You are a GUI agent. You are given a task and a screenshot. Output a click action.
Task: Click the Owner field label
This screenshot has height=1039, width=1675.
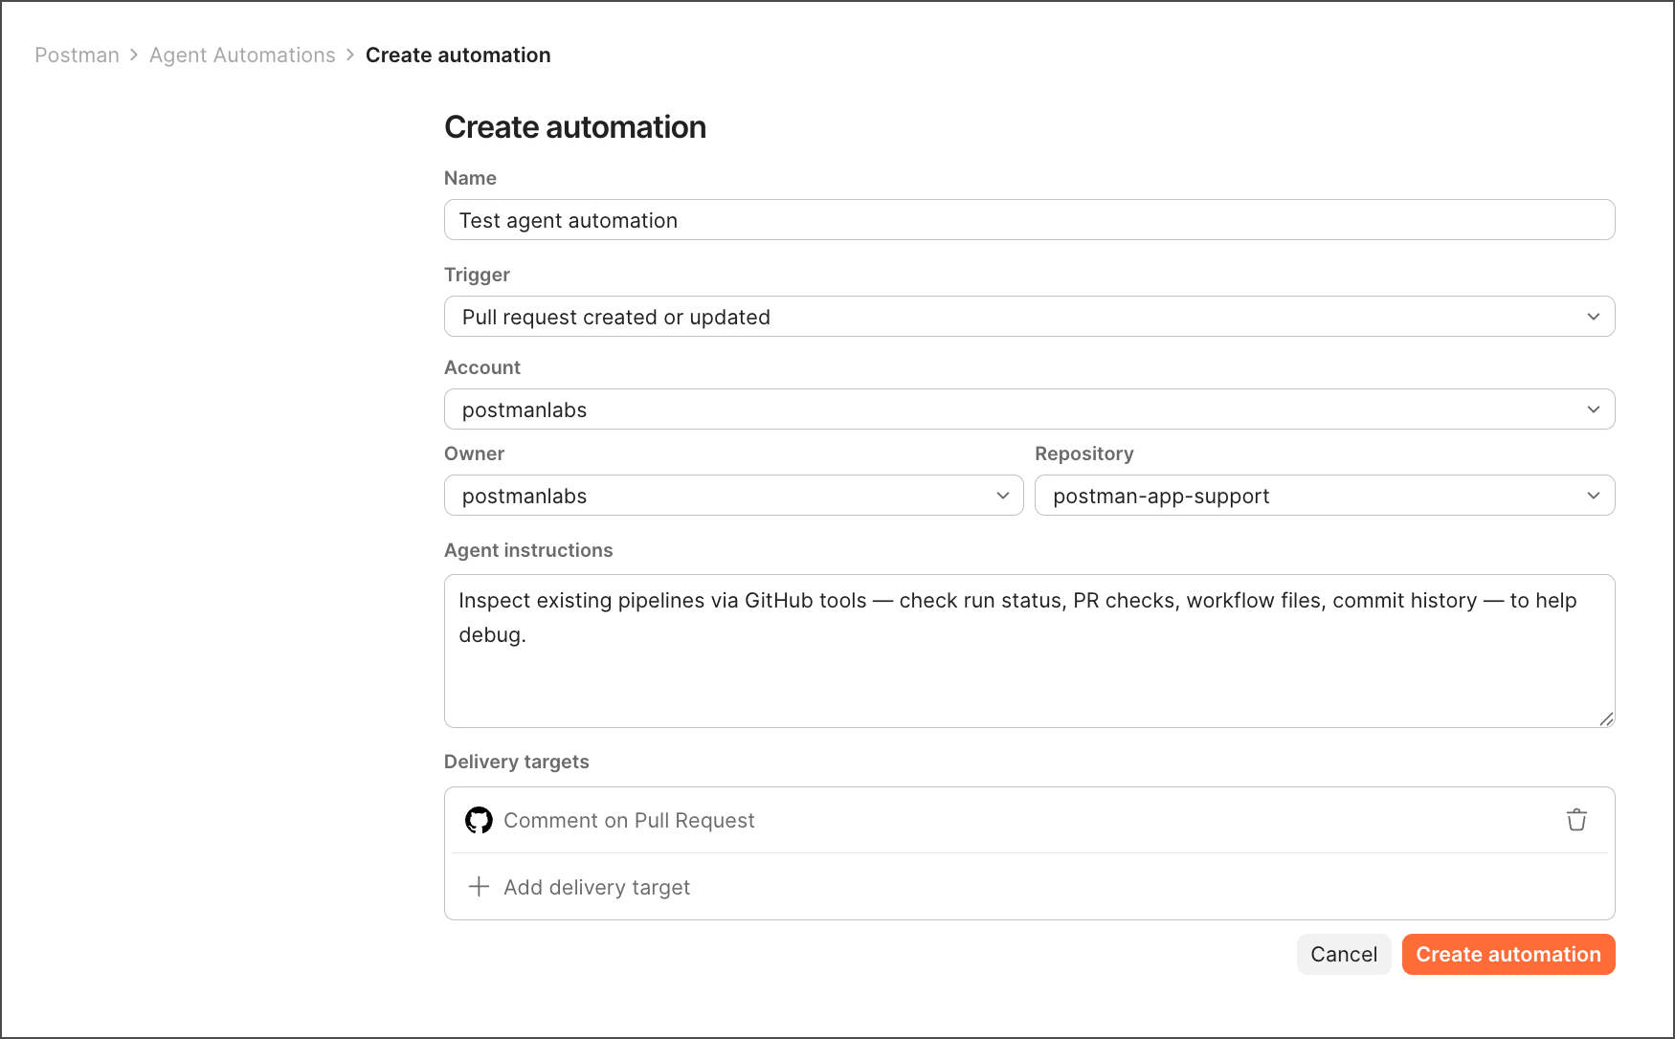tap(474, 453)
